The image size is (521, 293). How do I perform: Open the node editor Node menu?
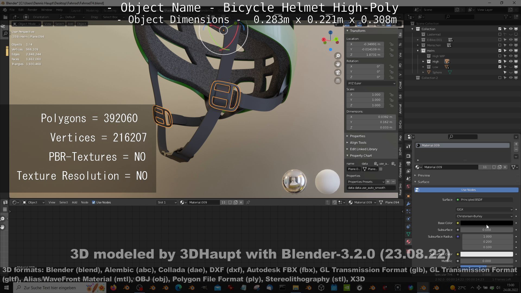click(x=85, y=202)
